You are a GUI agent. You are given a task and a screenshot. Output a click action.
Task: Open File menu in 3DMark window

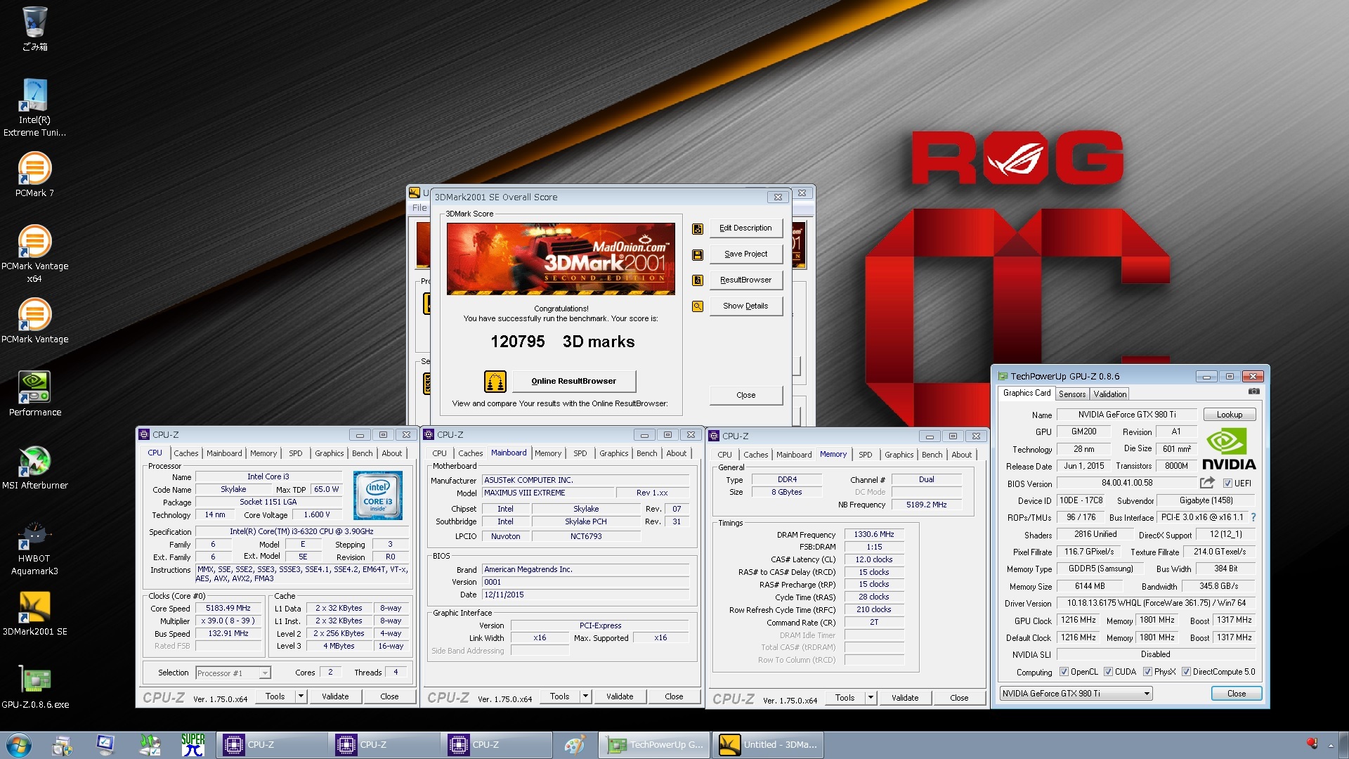[x=419, y=208]
